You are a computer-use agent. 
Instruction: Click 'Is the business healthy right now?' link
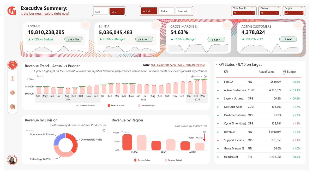pyautogui.click(x=45, y=14)
